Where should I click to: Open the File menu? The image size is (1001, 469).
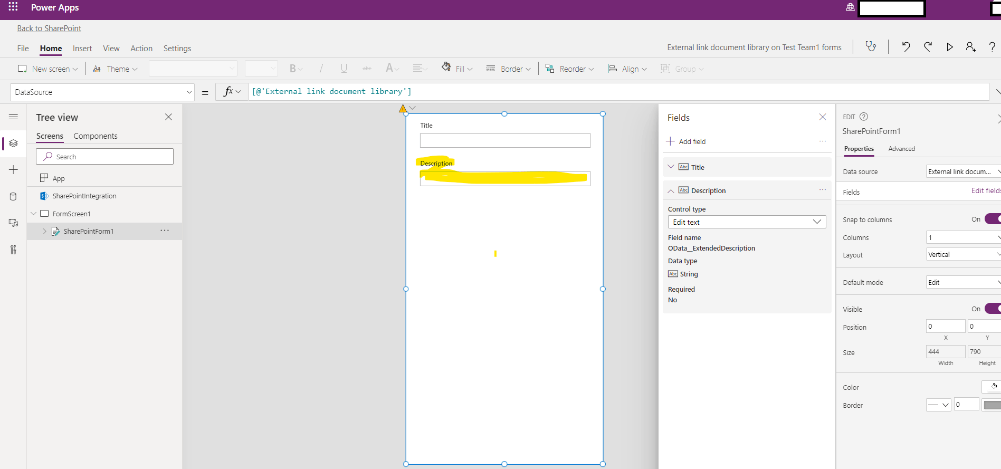tap(23, 48)
